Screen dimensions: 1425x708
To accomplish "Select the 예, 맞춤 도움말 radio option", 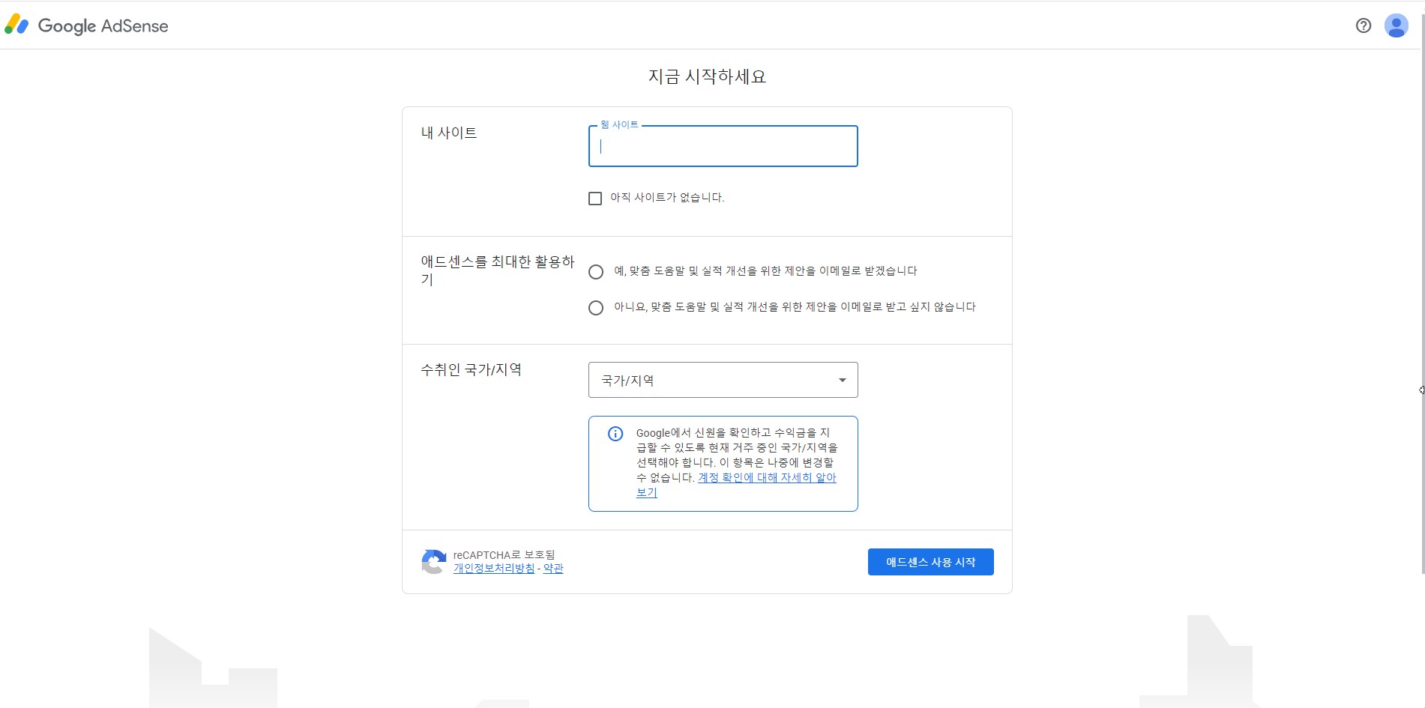I will 596,272.
